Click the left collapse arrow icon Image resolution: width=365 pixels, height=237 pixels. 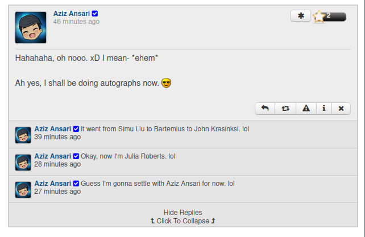pos(152,221)
